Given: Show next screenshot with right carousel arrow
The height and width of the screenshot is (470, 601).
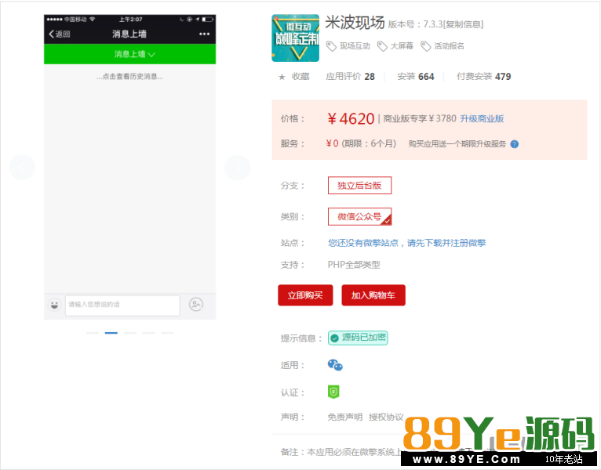Looking at the screenshot, I should tap(237, 168).
